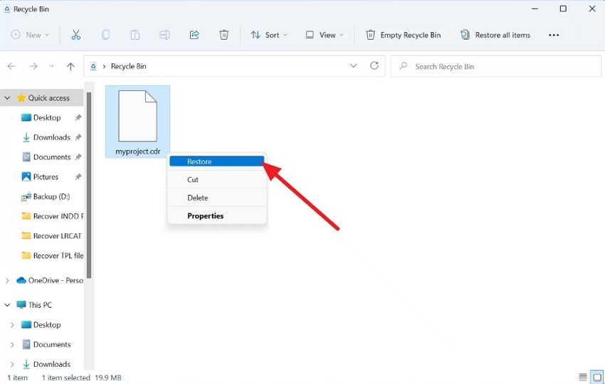Refresh the Recycle Bin view

(374, 66)
